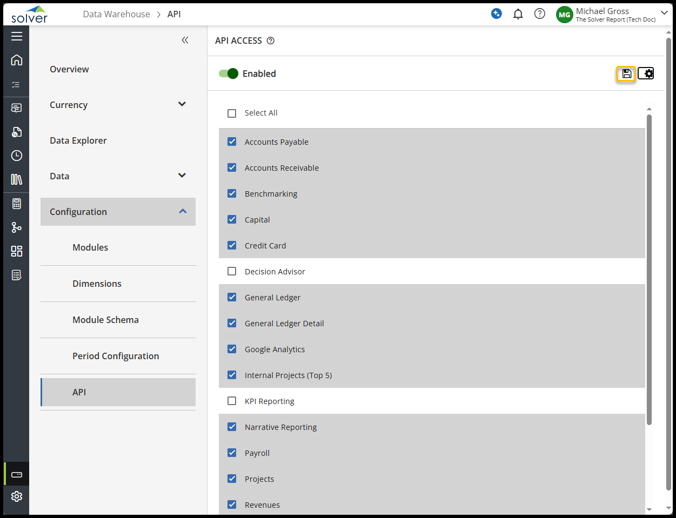The width and height of the screenshot is (676, 518).
Task: Expand the Data menu section
Action: 182,176
